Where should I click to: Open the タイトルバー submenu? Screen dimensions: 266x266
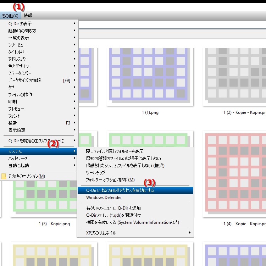coord(39,52)
